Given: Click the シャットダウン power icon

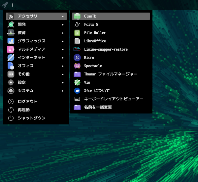Looking at the screenshot, I should point(11,118).
